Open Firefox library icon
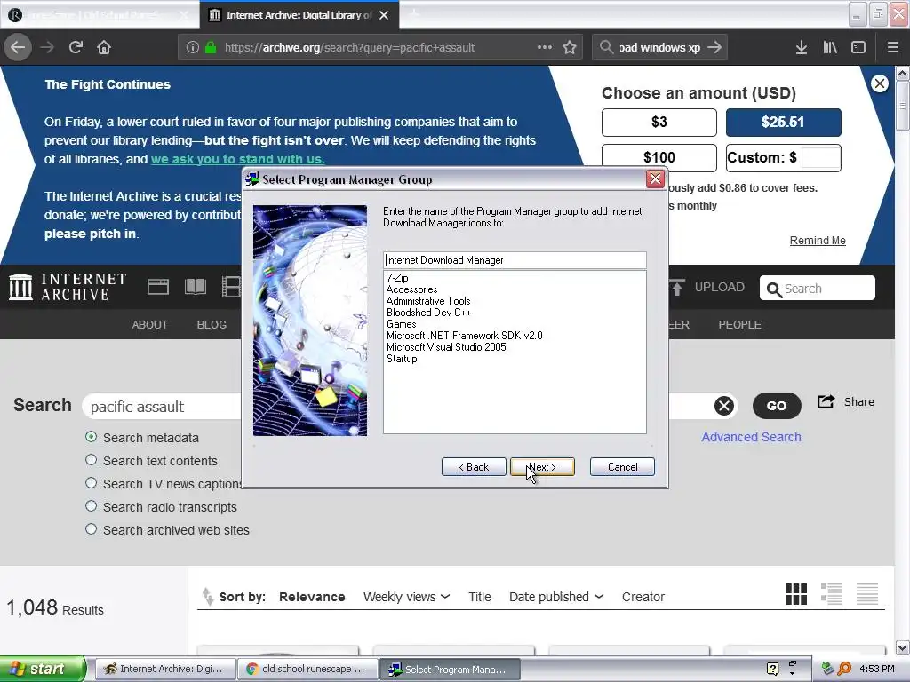 click(830, 48)
